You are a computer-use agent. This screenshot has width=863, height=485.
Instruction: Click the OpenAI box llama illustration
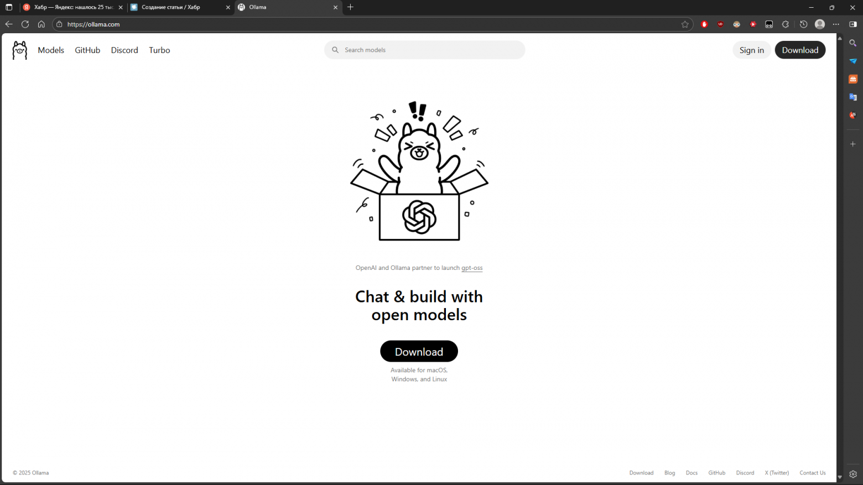[419, 171]
